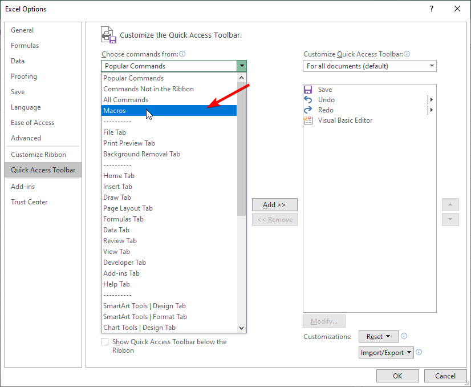Click the Add >> button
471x387 pixels.
[x=274, y=205]
